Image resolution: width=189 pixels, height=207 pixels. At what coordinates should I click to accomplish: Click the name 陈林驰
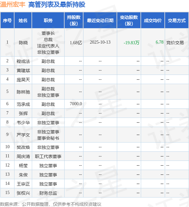coord(23,92)
